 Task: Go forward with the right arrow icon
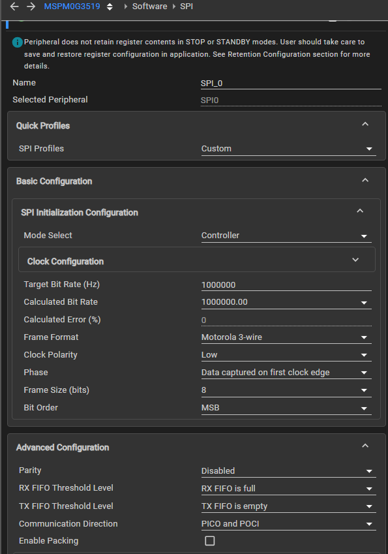coord(31,7)
